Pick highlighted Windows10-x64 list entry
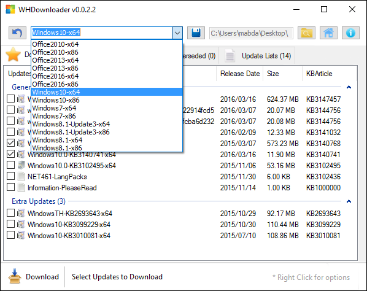This screenshot has width=367, height=291. [x=107, y=92]
